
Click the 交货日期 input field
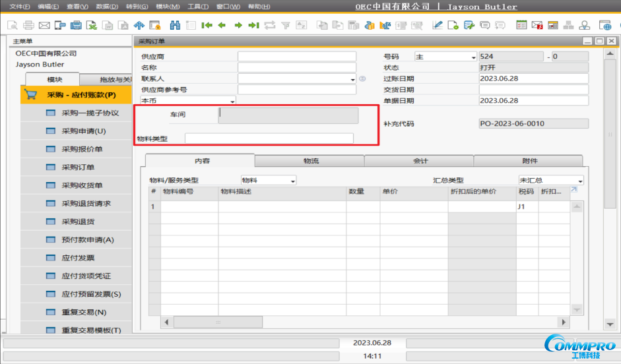[x=533, y=90]
